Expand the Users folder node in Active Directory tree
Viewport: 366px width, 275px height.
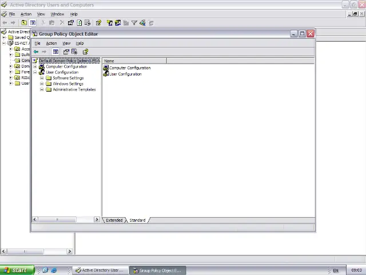tap(10, 83)
